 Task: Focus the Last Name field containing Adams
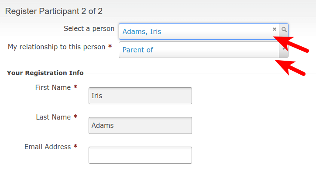[x=140, y=125]
